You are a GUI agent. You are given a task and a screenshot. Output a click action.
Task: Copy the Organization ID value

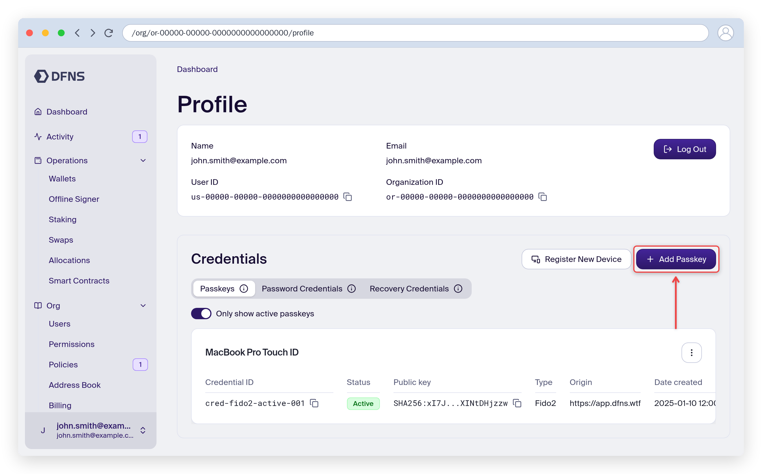(x=543, y=197)
